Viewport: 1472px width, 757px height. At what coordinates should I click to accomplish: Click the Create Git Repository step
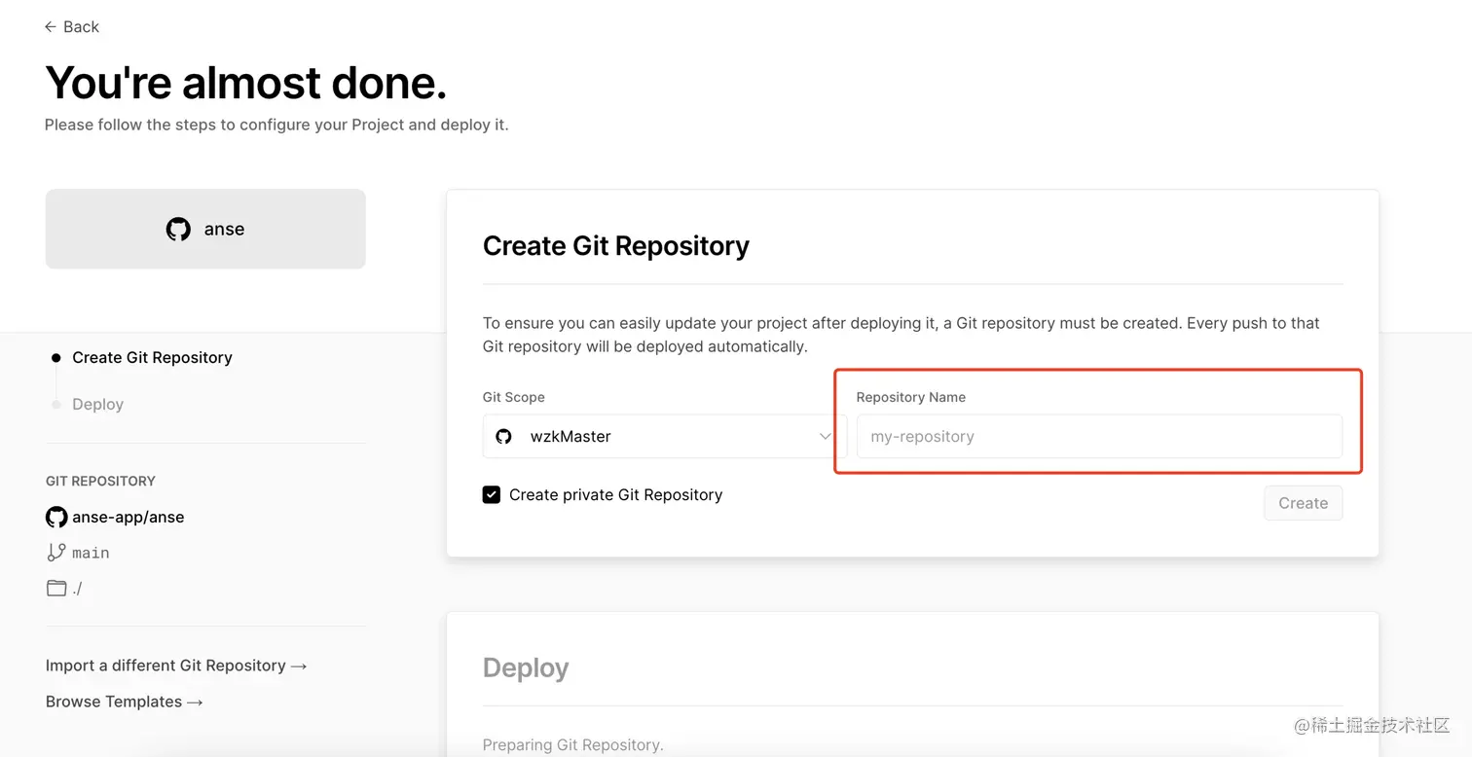click(152, 358)
